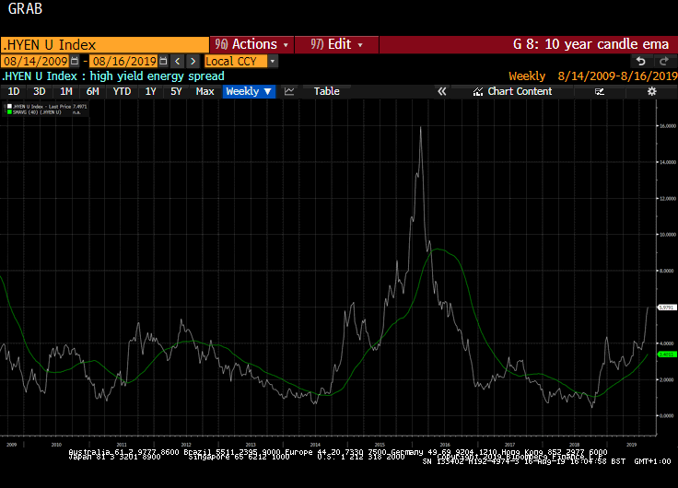Select the 1M range tab
Viewport: 678px width, 488px height.
(x=65, y=91)
